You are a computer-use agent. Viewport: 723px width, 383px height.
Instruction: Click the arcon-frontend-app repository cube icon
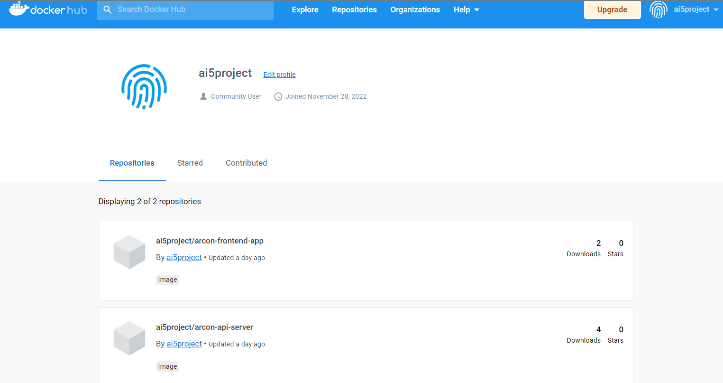[x=129, y=252]
